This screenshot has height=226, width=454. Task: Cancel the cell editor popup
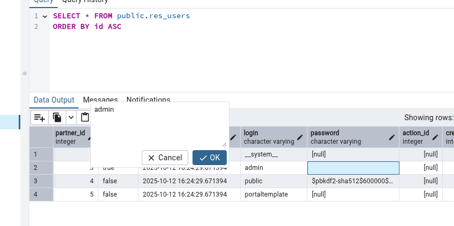165,158
